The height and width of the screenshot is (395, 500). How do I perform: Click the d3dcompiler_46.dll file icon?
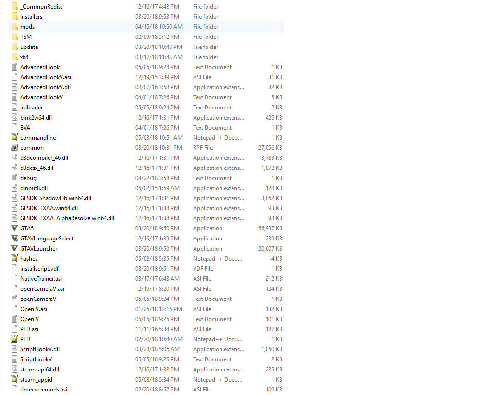pyautogui.click(x=14, y=158)
